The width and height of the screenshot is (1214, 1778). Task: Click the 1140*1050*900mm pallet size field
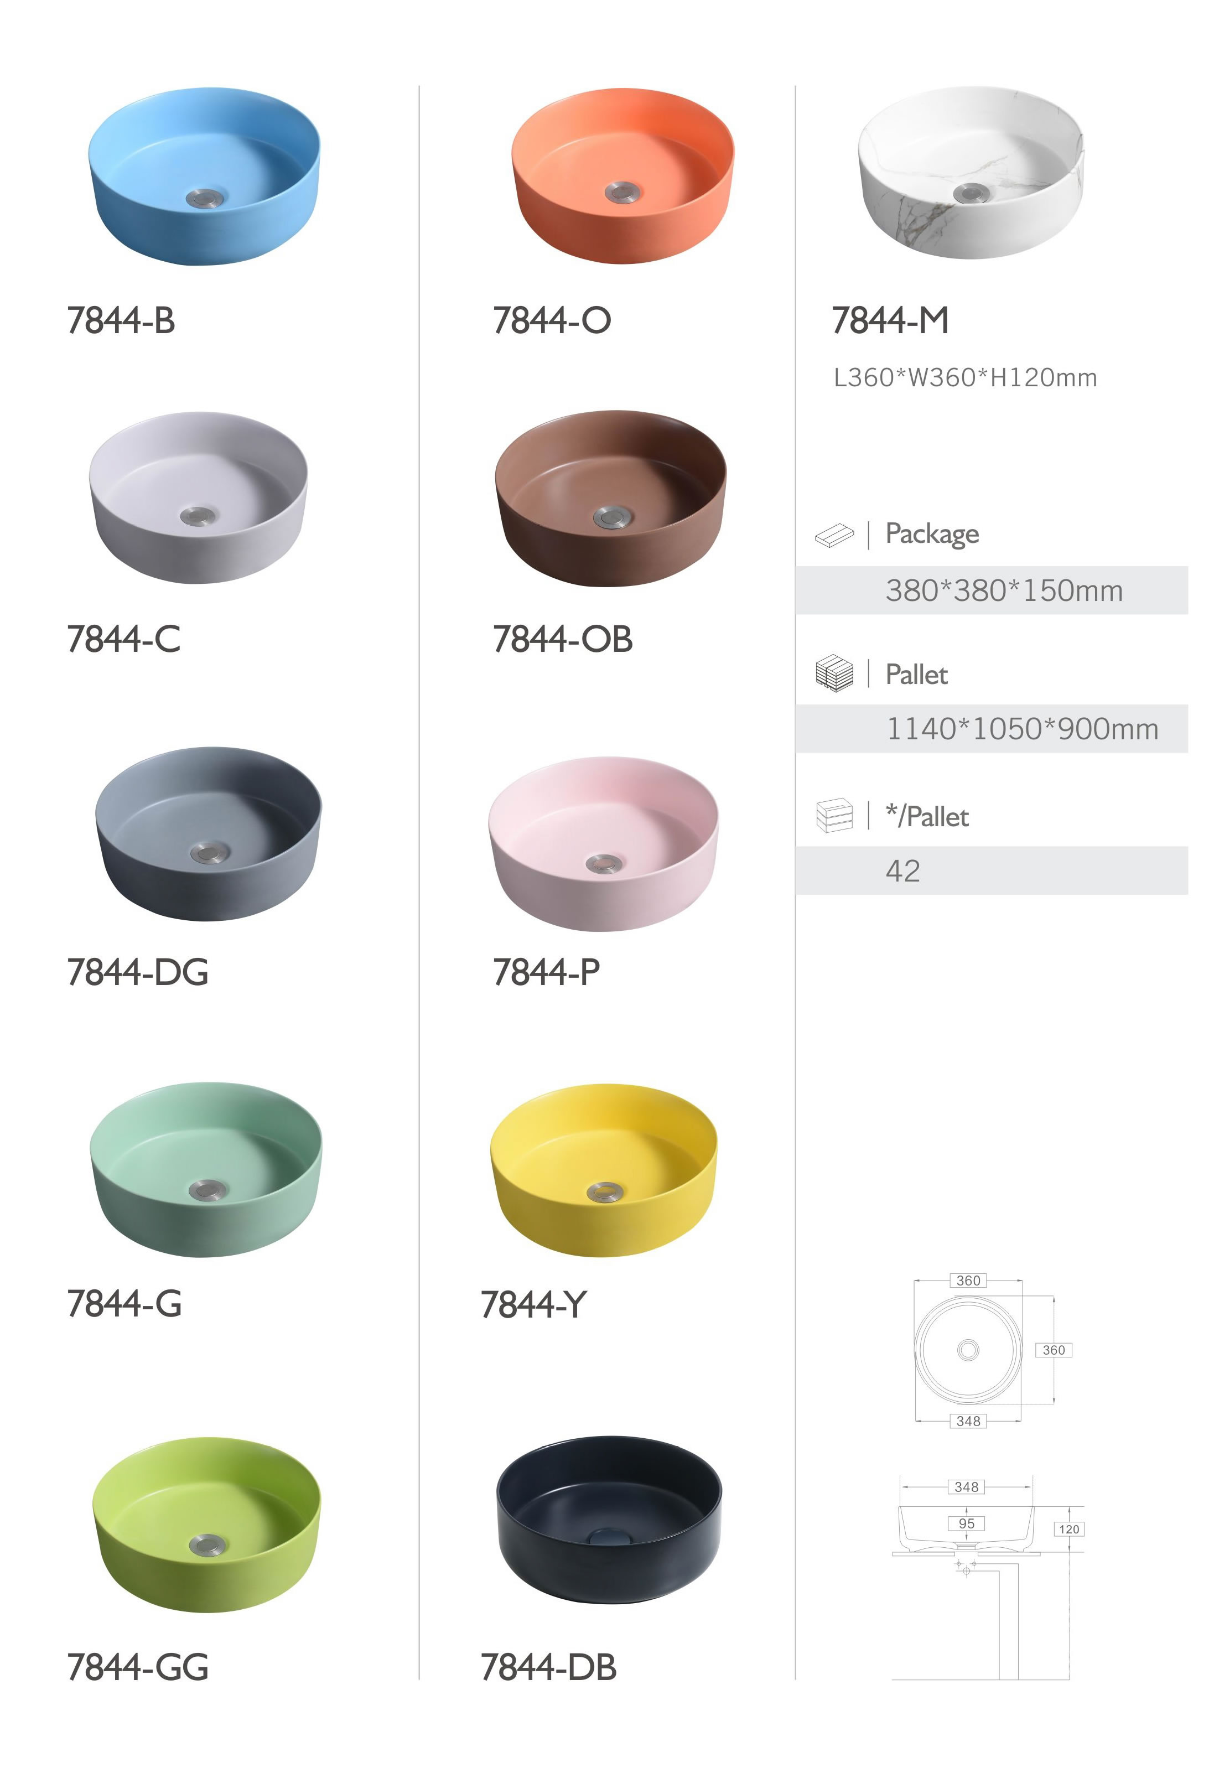(x=992, y=729)
